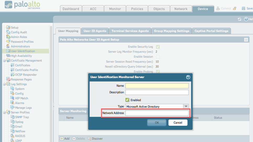The width and height of the screenshot is (253, 142).
Task: Click the sidebar vertical scrollbar
Action: click(x=51, y=84)
